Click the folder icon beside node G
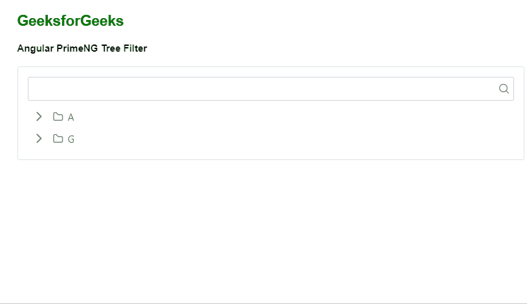Screen dimensions: 527x304 (58, 139)
